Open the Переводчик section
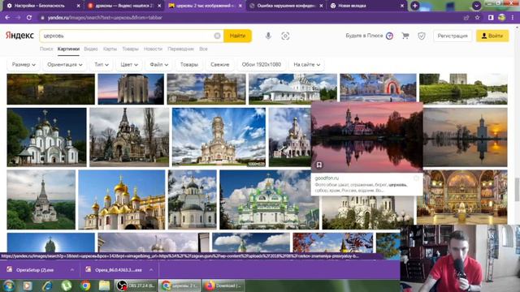Screen dimensions: 520x292 tap(180, 49)
